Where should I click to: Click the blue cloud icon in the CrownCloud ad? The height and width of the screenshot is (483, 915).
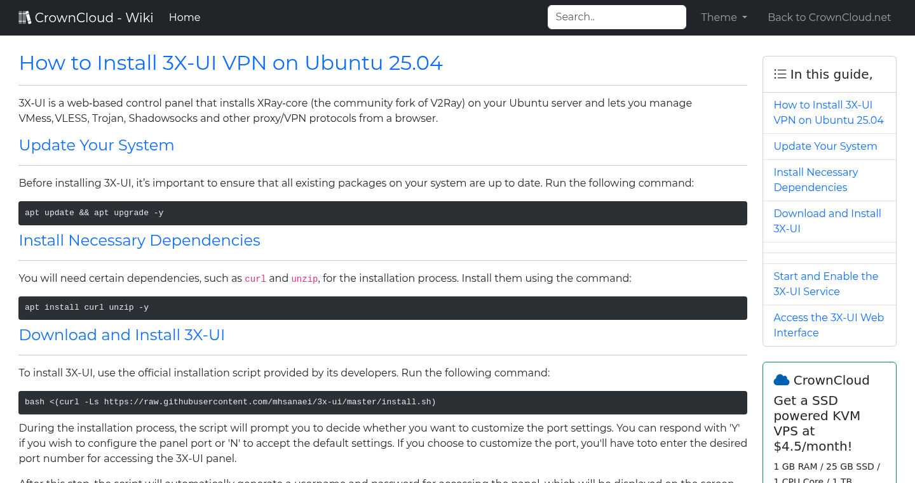(x=781, y=380)
